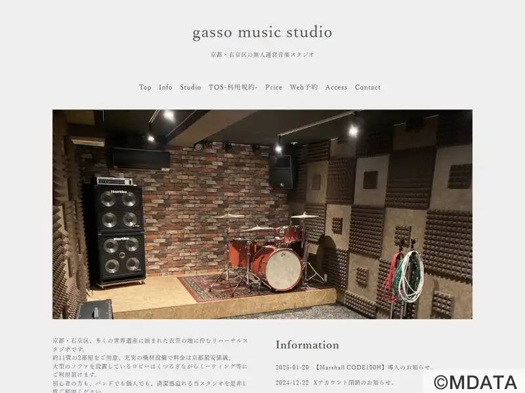Open the Price menu item
The image size is (525, 393).
274,88
